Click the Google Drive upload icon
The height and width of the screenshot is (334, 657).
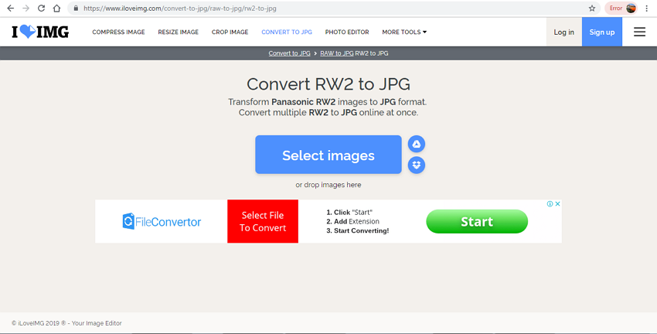coord(416,145)
